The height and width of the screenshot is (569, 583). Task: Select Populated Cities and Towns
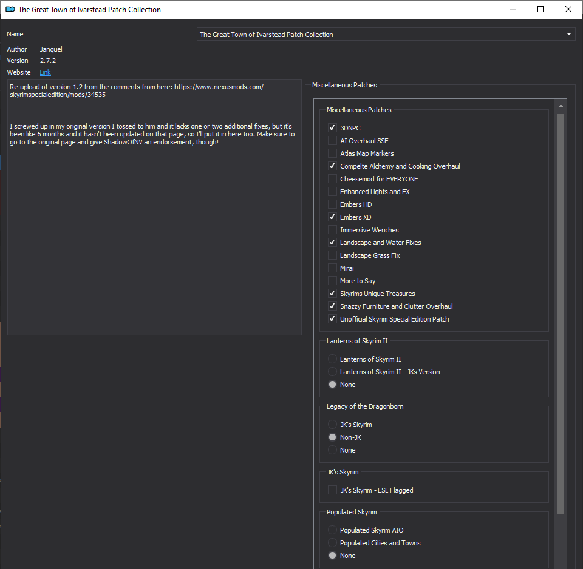(332, 543)
